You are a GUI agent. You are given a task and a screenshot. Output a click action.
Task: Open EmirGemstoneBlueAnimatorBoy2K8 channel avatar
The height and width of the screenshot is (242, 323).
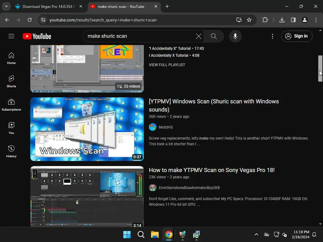click(x=153, y=188)
